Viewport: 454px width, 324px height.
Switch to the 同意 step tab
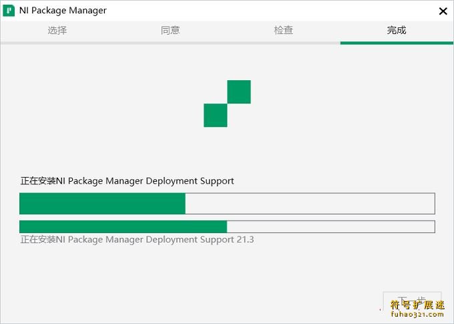pos(170,30)
